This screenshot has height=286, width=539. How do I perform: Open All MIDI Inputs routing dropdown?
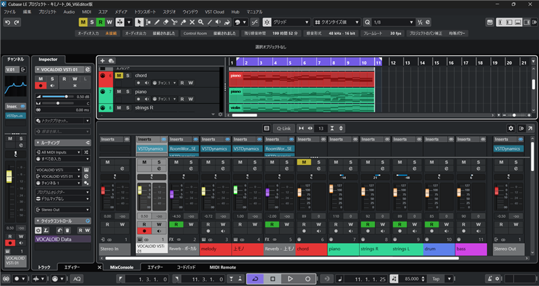59,152
